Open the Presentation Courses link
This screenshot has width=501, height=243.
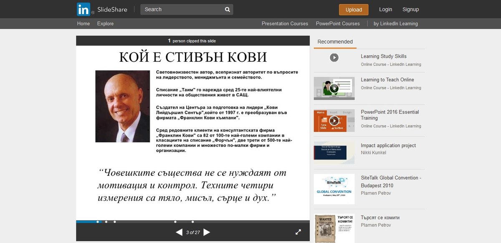(x=285, y=24)
